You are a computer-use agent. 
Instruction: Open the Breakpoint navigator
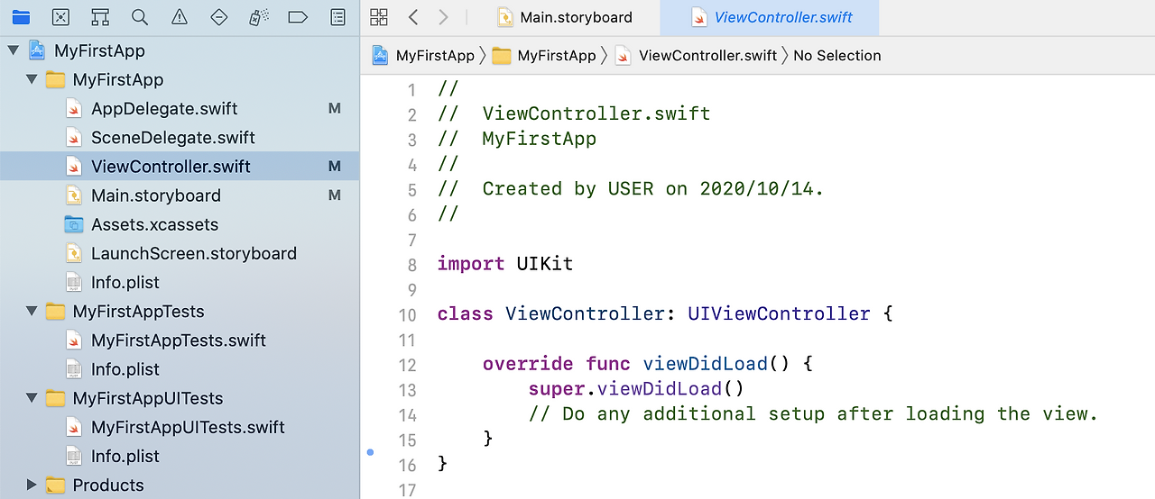[x=298, y=17]
